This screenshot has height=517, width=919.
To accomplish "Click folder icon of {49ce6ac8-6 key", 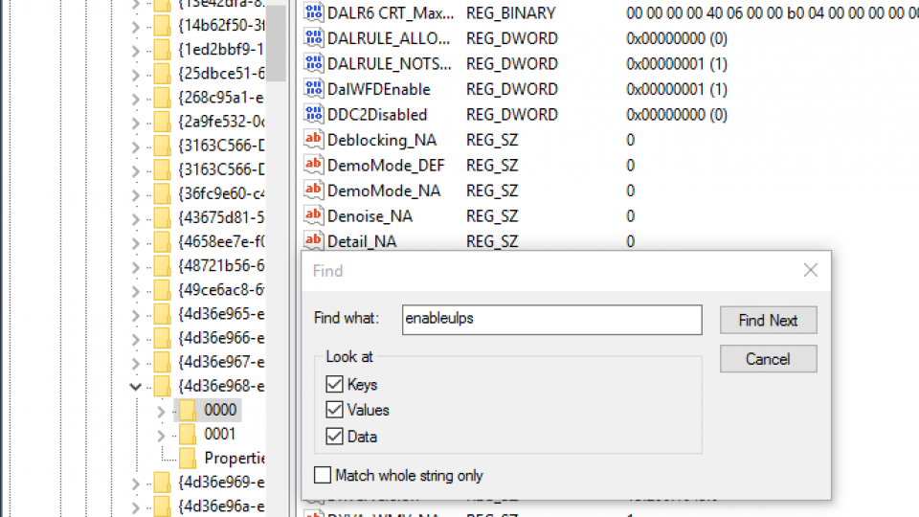I will pyautogui.click(x=162, y=290).
